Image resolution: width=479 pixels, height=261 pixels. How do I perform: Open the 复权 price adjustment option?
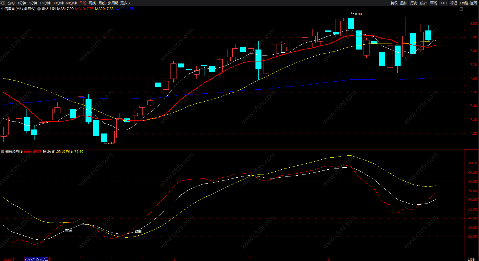pos(394,3)
